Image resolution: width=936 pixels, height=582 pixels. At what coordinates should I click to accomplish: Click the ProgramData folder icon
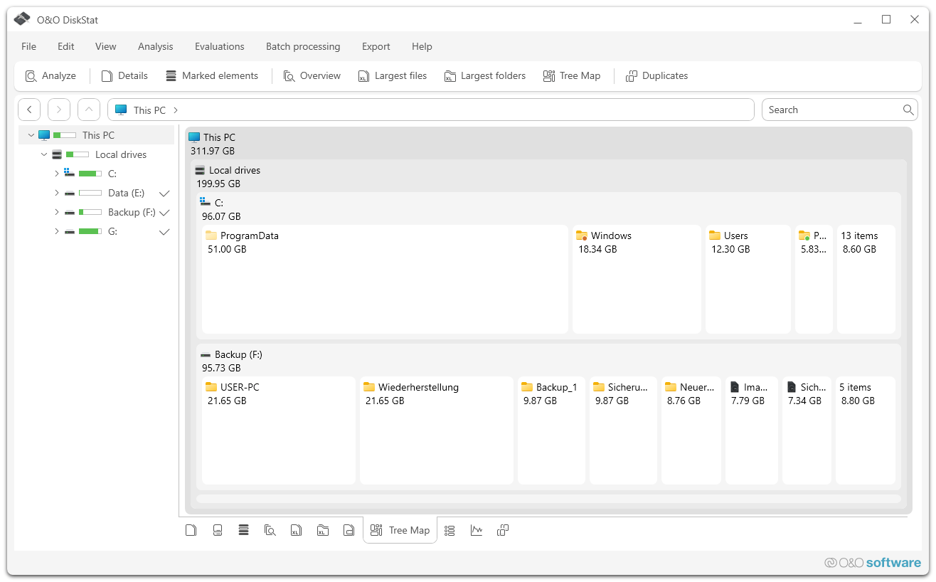211,236
